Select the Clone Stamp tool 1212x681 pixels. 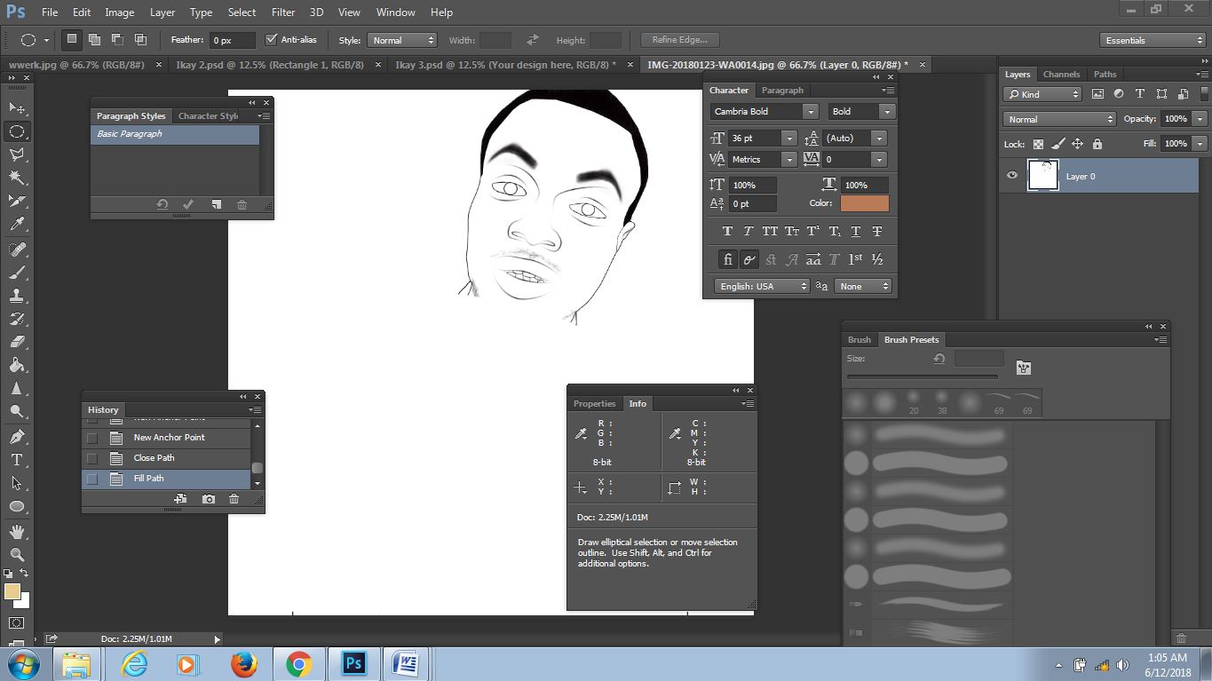coord(17,295)
